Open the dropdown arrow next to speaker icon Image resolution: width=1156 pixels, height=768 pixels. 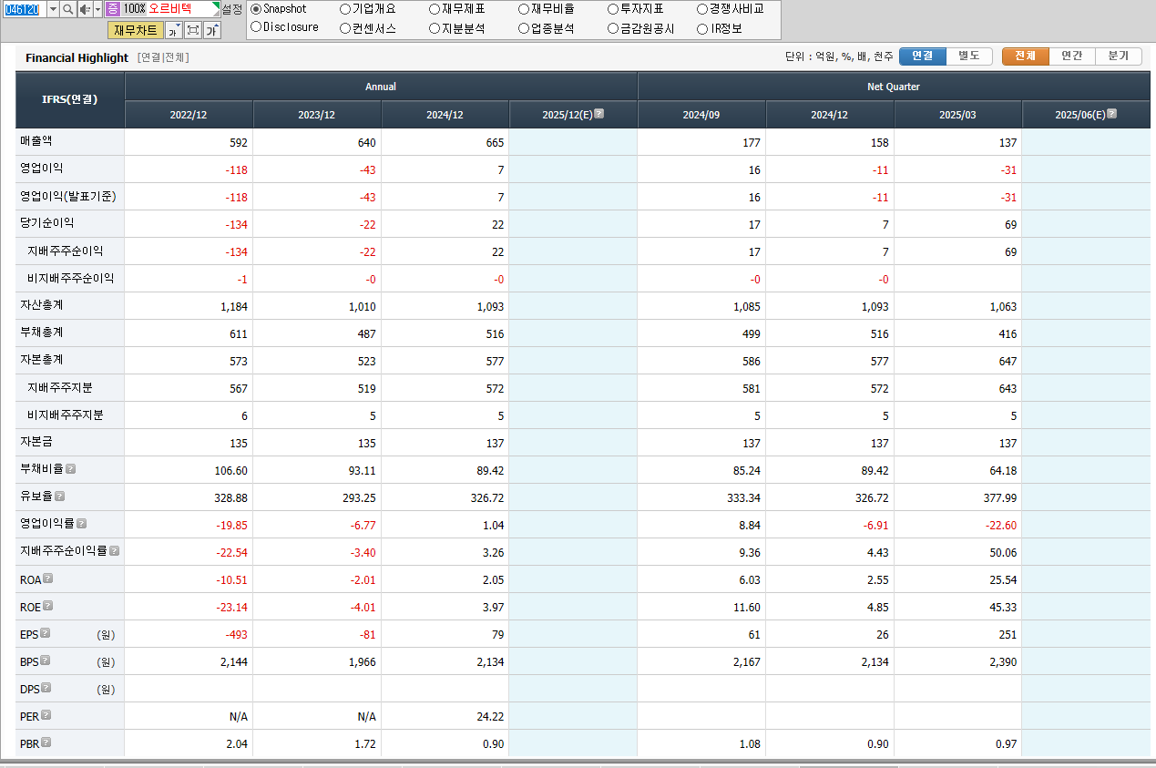97,8
